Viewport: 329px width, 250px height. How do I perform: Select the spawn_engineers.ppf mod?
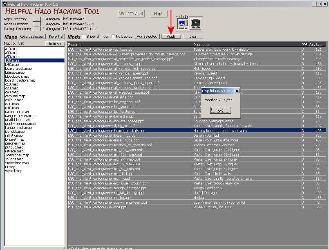[x=197, y=202]
